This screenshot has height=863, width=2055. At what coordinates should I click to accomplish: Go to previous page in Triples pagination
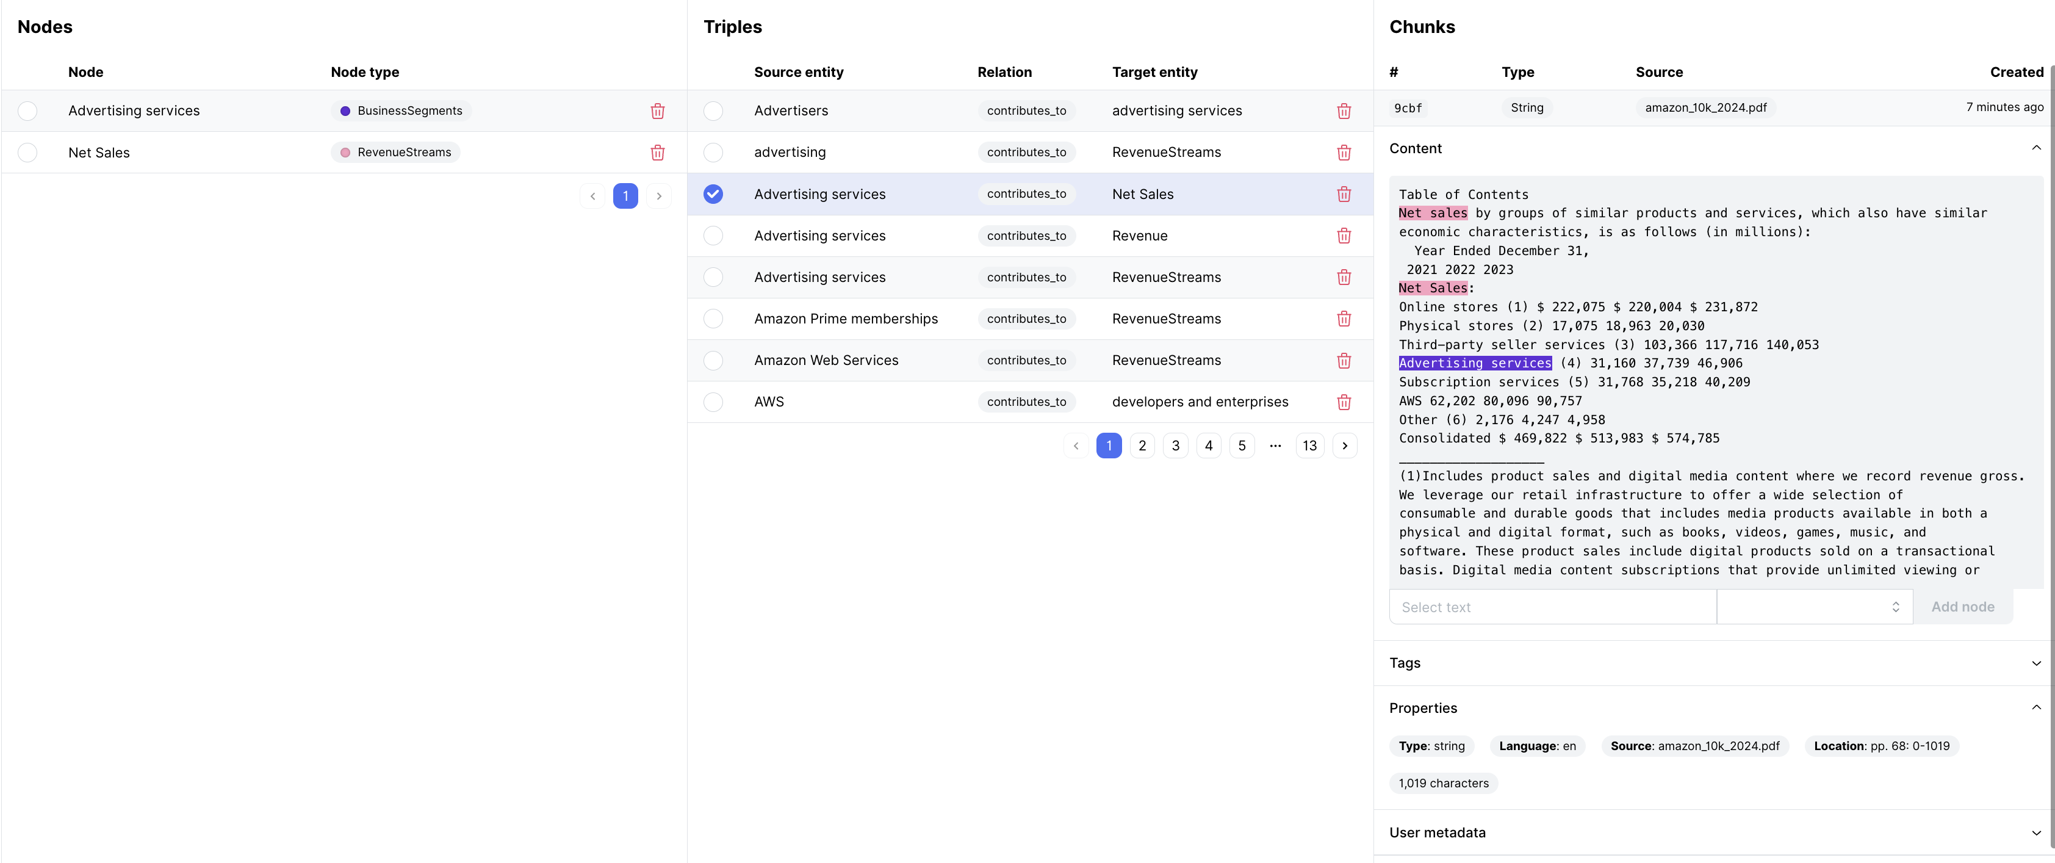click(1076, 446)
